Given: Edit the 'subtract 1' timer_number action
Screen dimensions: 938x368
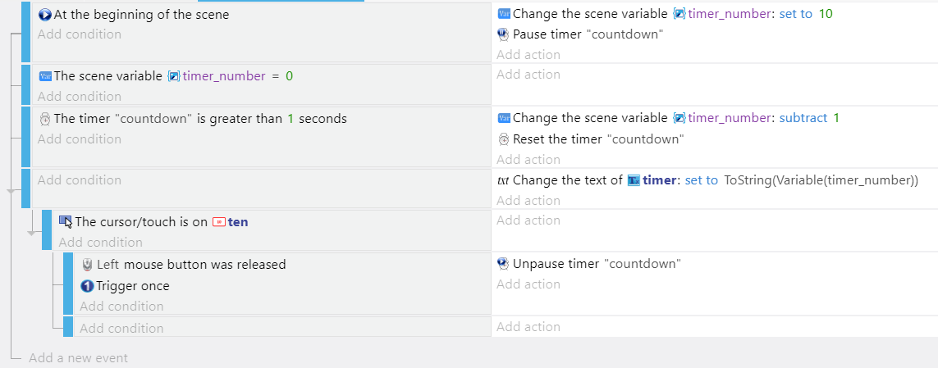Looking at the screenshot, I should coord(668,118).
